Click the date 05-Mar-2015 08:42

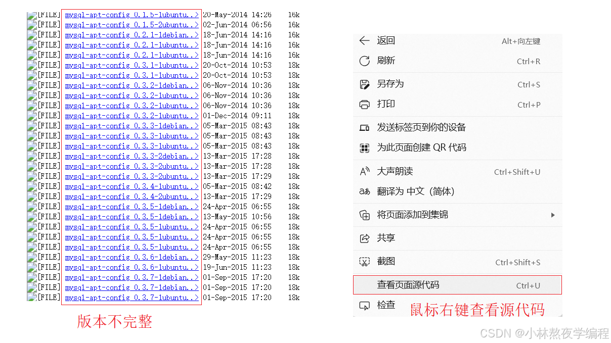tap(237, 186)
